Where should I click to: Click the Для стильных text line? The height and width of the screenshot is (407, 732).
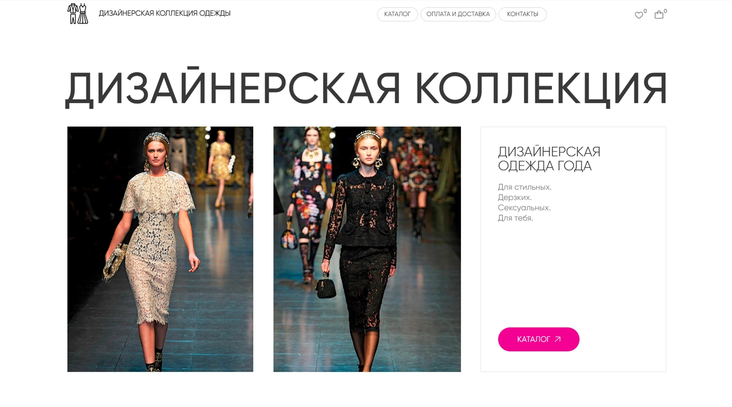(524, 187)
